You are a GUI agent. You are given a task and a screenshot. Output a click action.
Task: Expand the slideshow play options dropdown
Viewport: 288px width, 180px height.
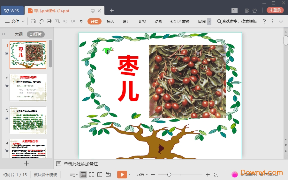[130, 175]
